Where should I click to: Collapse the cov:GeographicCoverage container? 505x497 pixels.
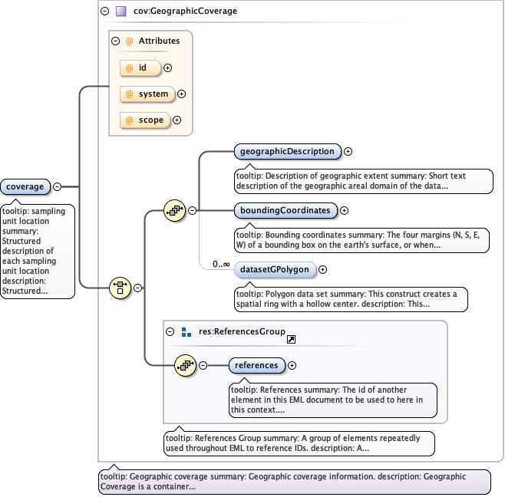point(104,12)
